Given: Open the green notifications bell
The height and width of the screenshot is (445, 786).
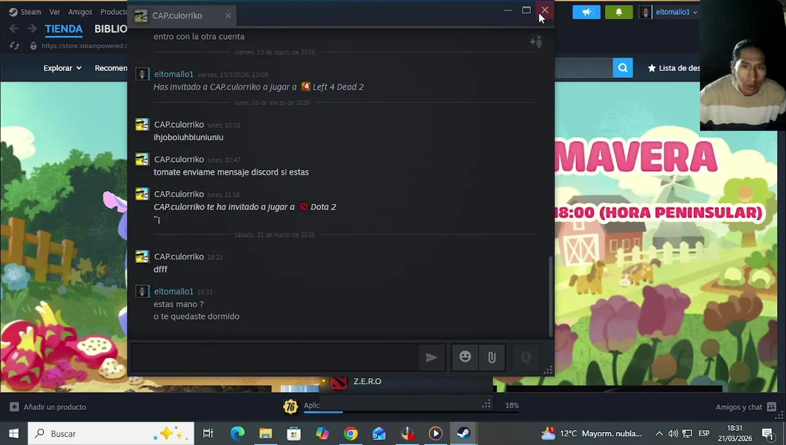Looking at the screenshot, I should coord(619,12).
